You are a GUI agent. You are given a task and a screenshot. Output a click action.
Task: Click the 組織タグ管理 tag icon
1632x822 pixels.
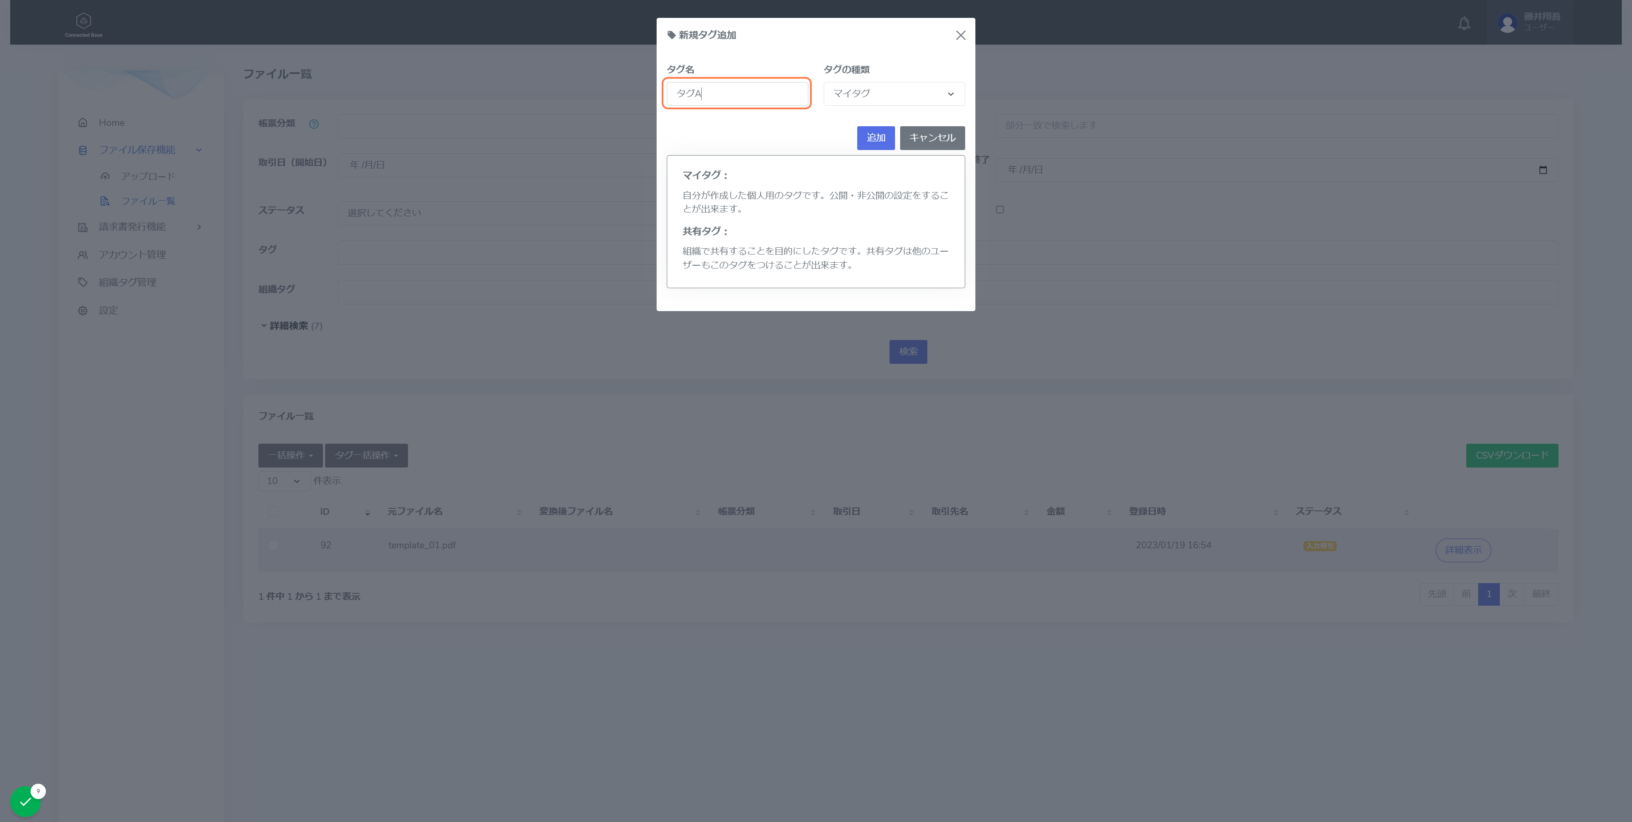pos(83,282)
